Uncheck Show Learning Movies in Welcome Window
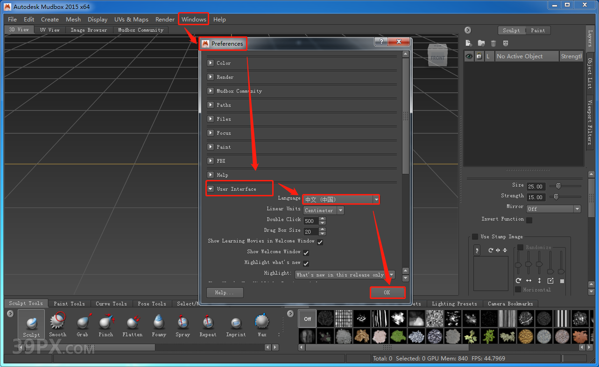The image size is (599, 367). [x=320, y=242]
